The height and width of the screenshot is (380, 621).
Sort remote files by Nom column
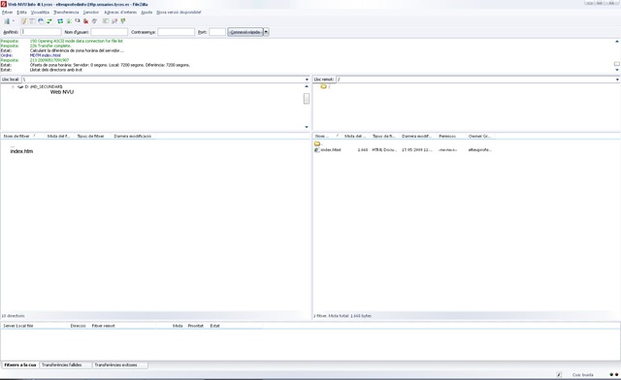pyautogui.click(x=327, y=136)
